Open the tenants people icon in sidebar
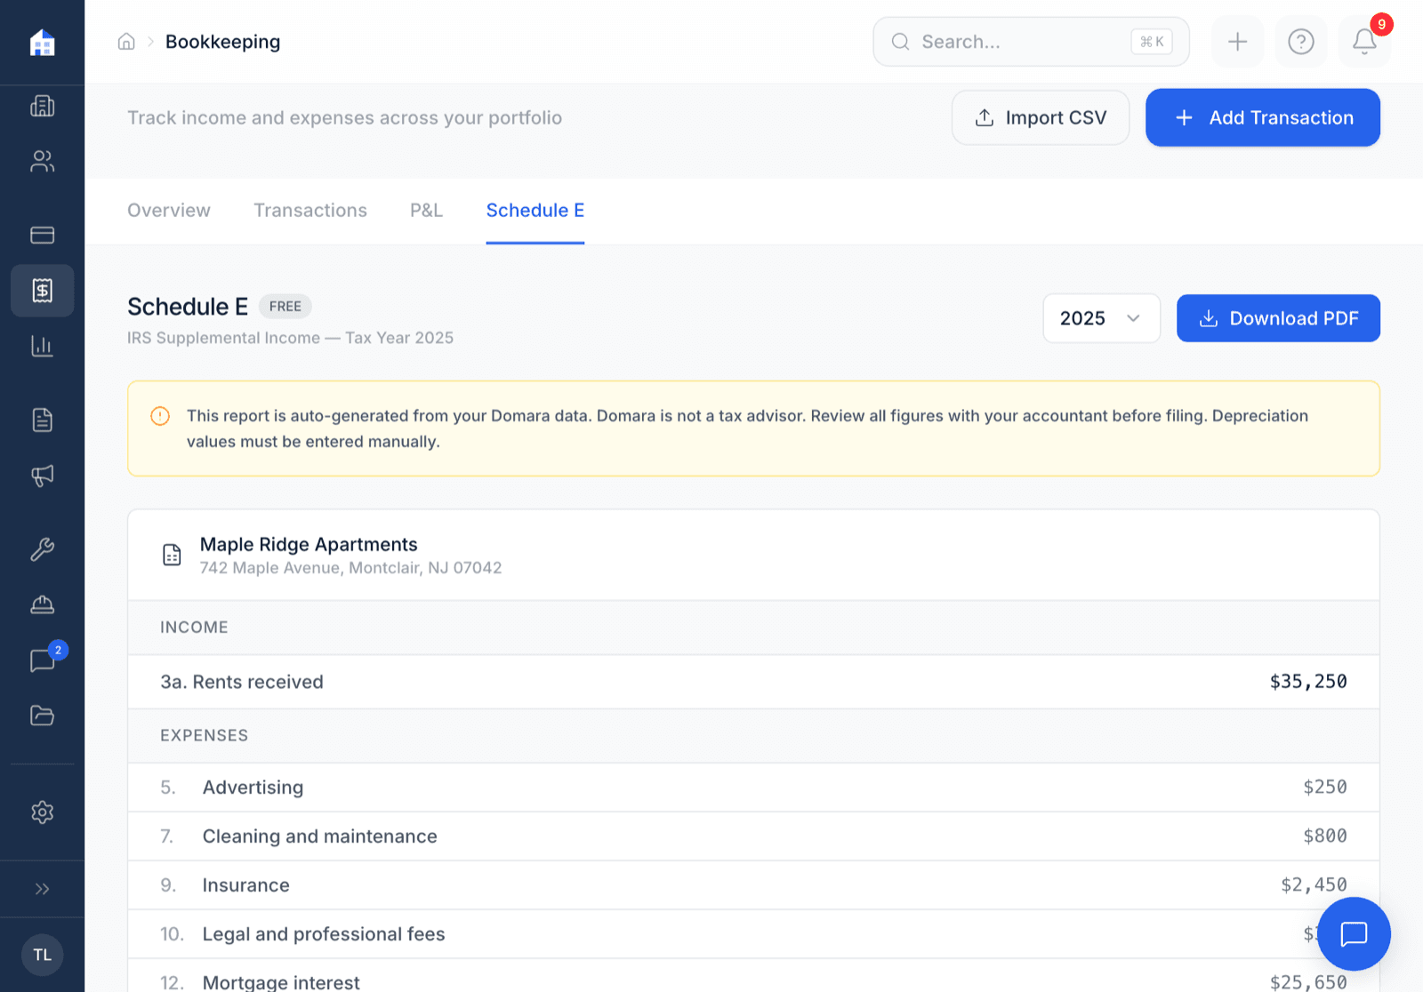 click(42, 161)
